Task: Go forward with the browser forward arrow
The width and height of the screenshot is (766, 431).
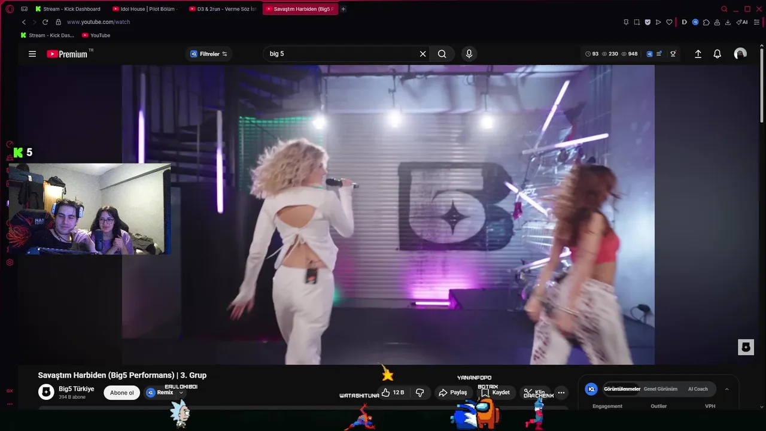Action: [34, 22]
